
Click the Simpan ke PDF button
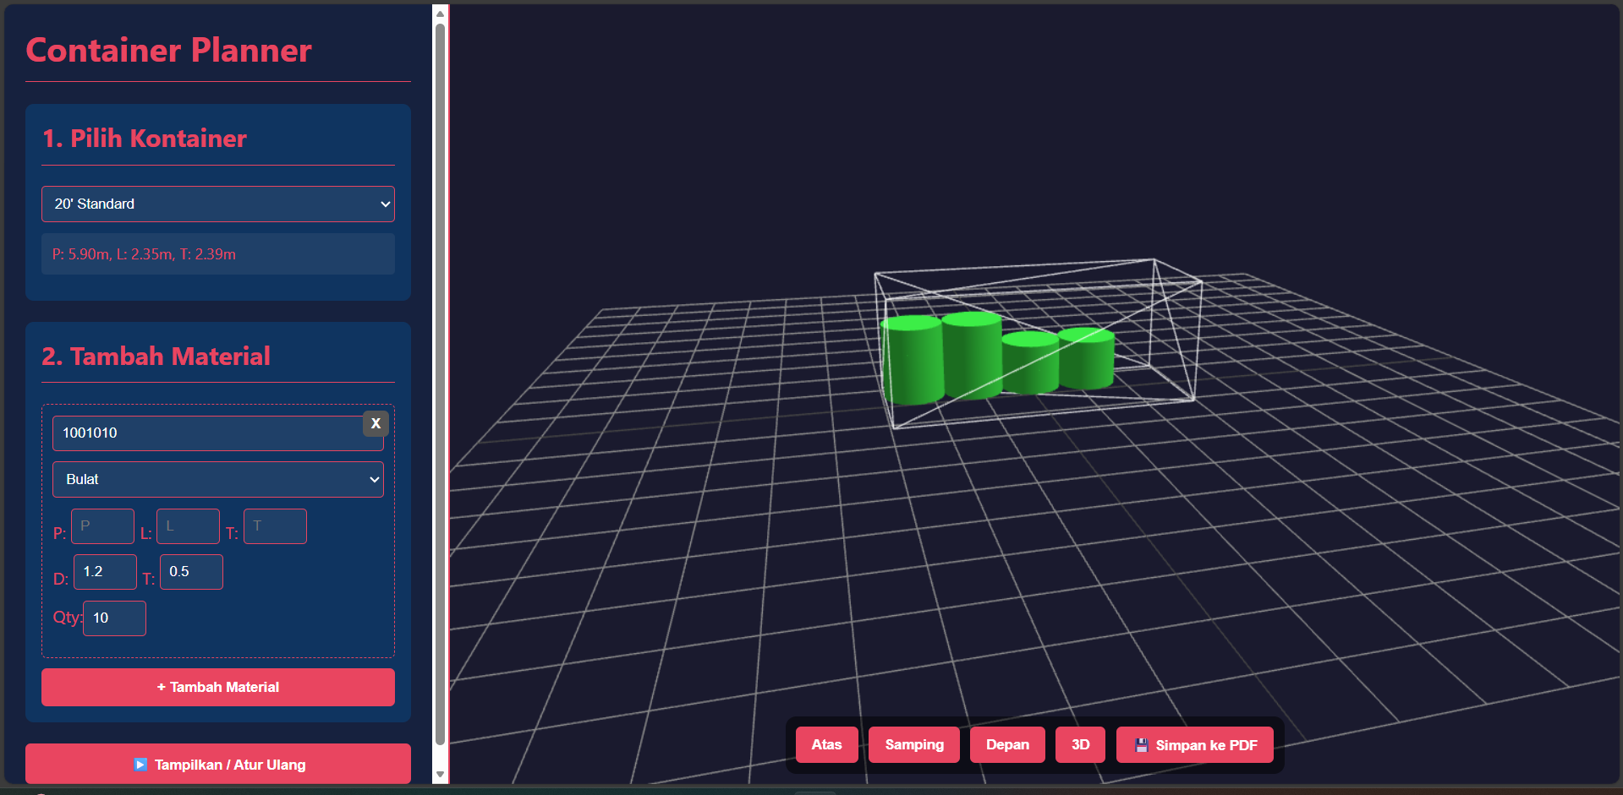pos(1194,744)
